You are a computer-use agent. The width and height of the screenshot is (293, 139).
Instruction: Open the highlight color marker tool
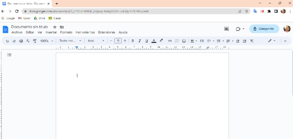click(x=161, y=40)
